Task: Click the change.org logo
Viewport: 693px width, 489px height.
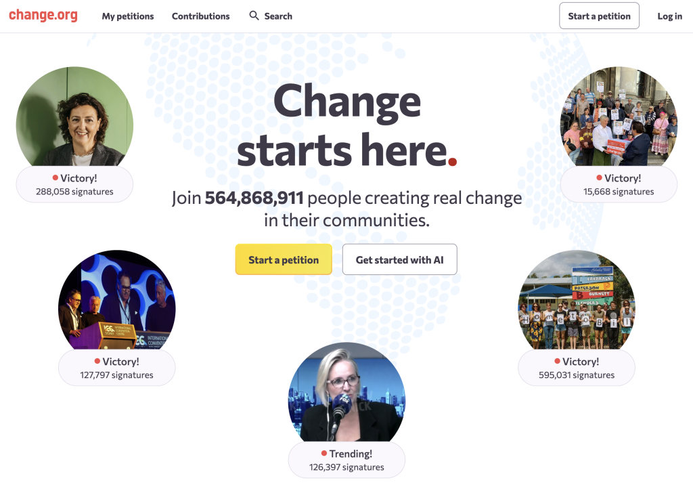Action: click(x=43, y=16)
